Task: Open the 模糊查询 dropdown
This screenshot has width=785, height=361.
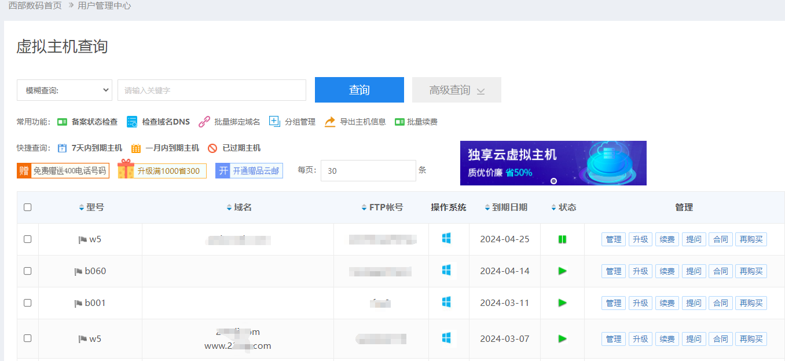Action: 64,90
